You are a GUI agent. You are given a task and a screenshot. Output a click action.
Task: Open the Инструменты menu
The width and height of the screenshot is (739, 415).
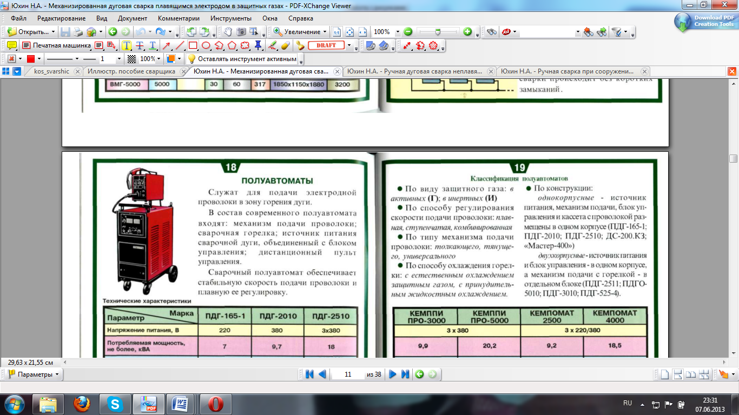click(x=230, y=18)
